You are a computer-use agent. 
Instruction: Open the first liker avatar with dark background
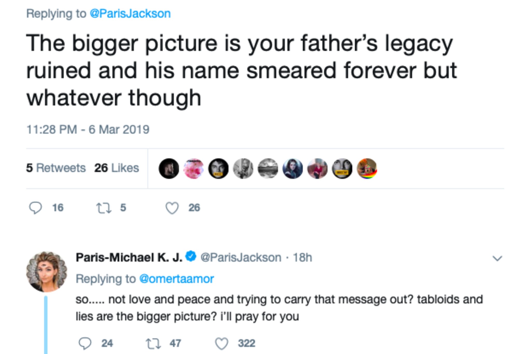click(x=169, y=168)
